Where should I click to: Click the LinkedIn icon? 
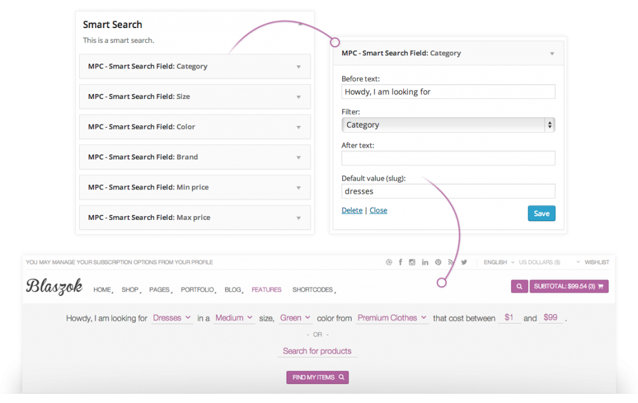[x=425, y=262]
